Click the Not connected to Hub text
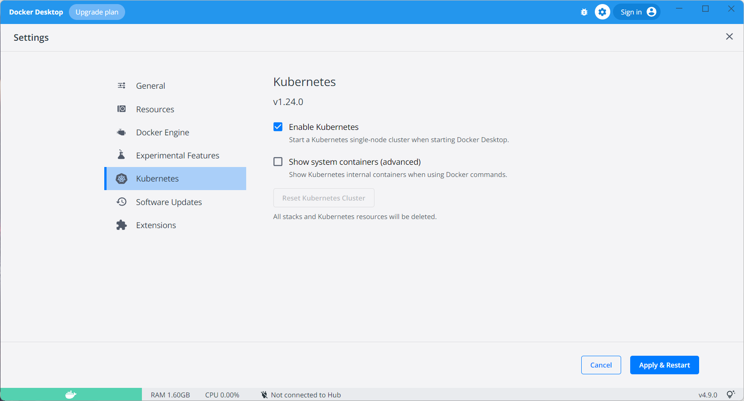Viewport: 744px width, 401px height. [x=306, y=395]
